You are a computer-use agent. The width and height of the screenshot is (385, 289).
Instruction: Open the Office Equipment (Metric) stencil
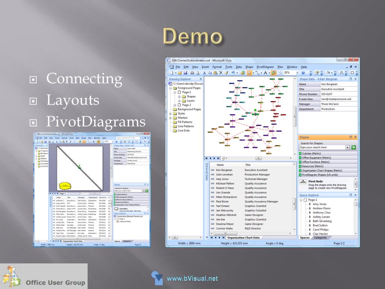coord(327,158)
